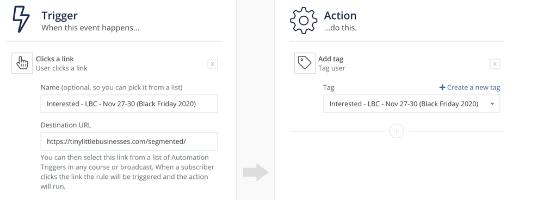Add another action with plus circle

point(397,131)
